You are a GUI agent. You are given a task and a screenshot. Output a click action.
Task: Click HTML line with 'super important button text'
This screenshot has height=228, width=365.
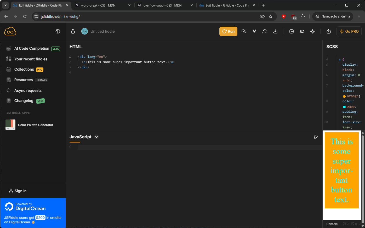coord(128,62)
